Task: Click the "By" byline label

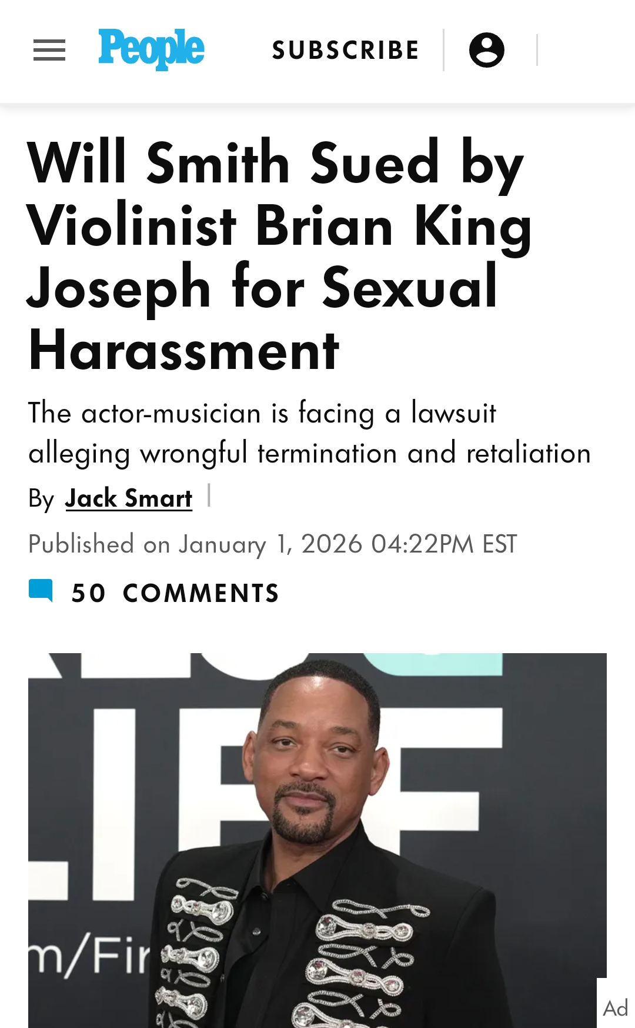Action: point(41,499)
